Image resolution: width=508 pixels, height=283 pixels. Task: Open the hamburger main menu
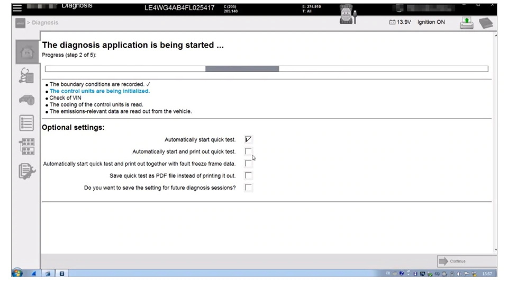tap(18, 8)
